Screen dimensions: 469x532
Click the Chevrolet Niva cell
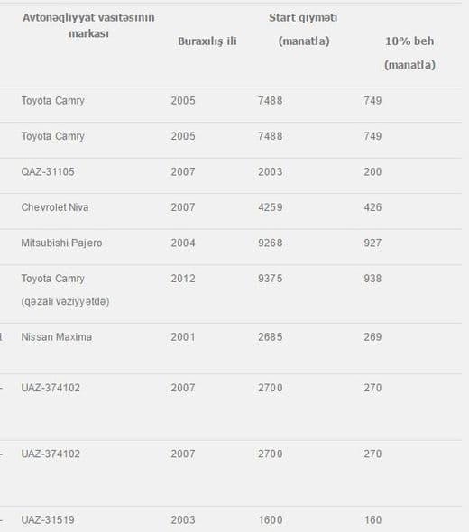pos(55,207)
